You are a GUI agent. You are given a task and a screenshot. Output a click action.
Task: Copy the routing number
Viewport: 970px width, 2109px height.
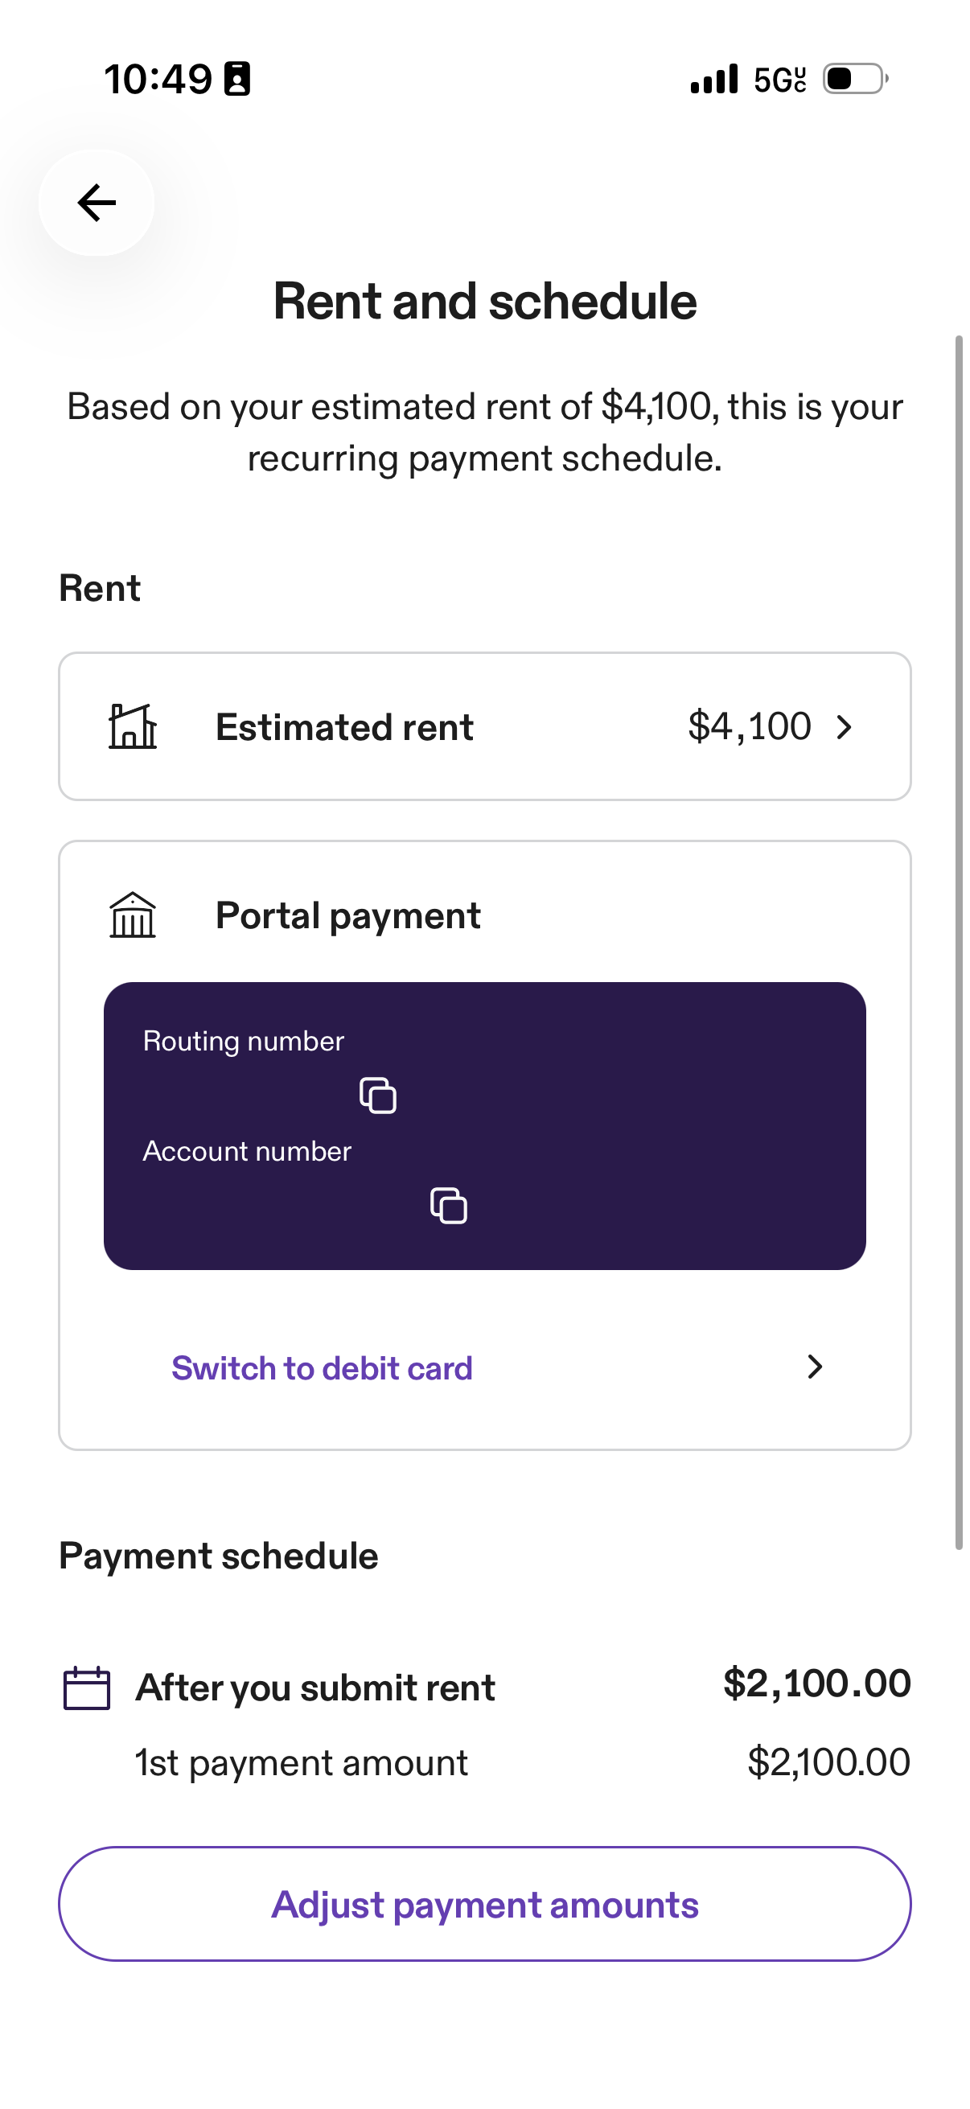click(378, 1096)
